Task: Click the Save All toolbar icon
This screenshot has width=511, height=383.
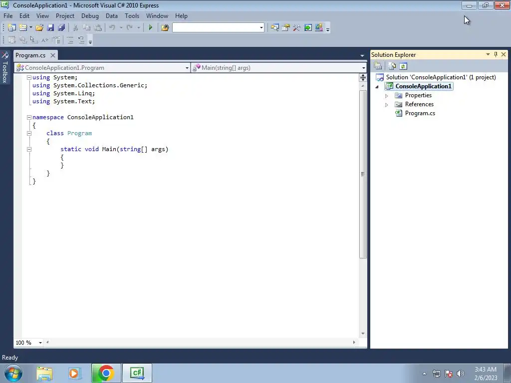Action: 61,28
